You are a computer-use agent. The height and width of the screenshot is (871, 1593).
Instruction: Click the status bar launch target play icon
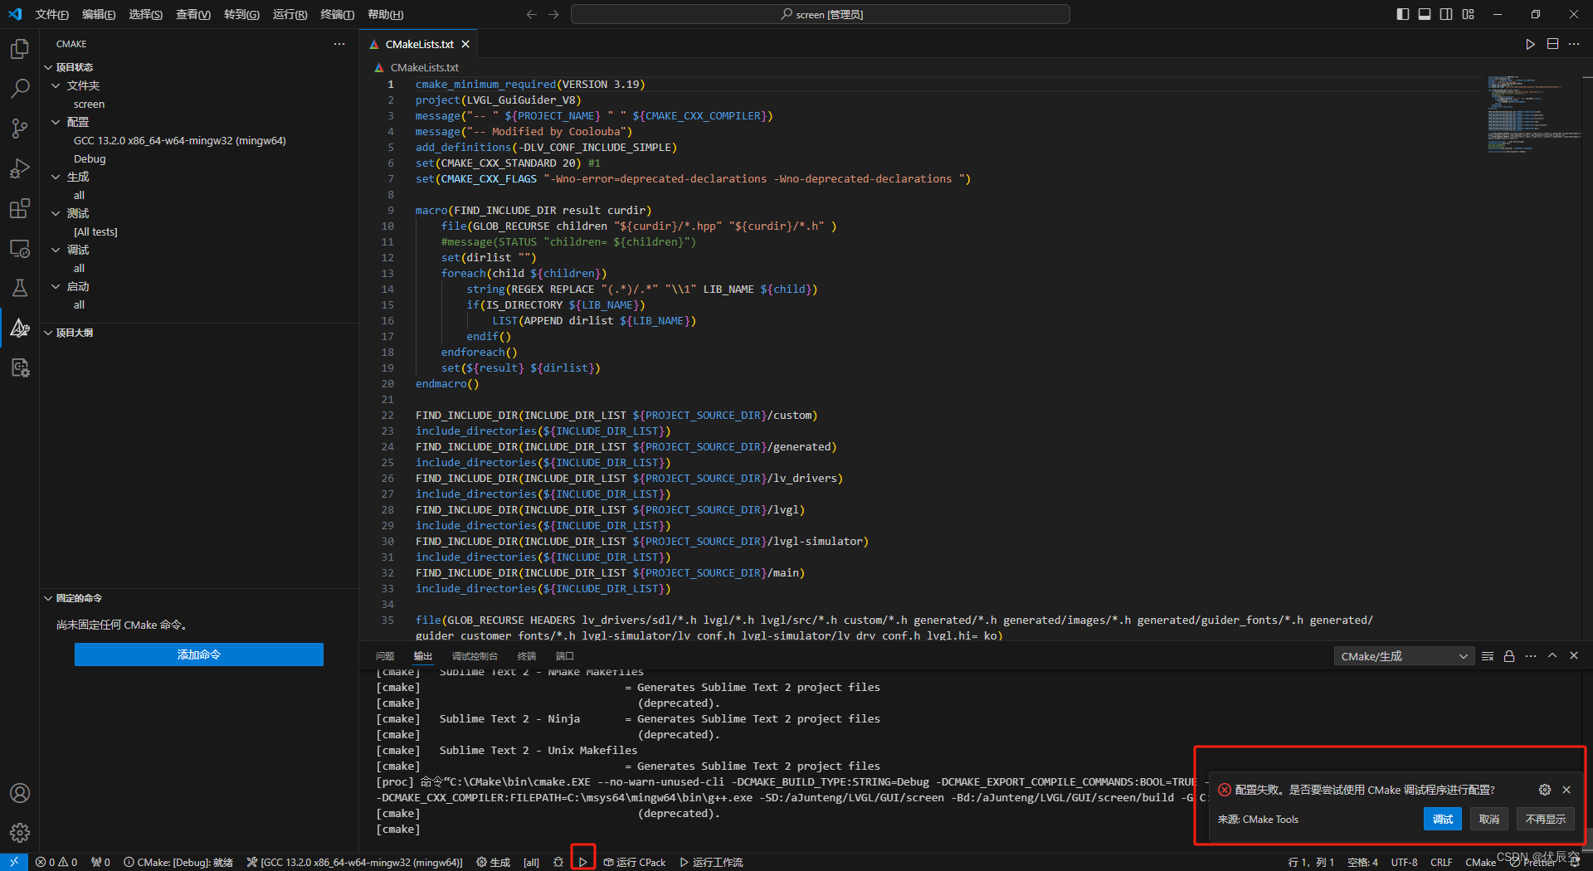click(583, 862)
